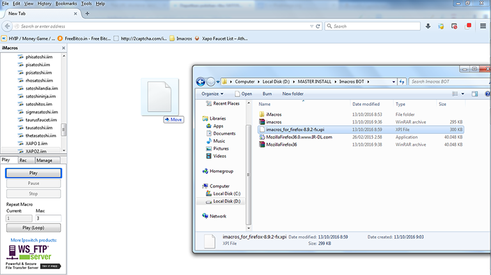The image size is (491, 275).
Task: Click the red toolbar extension icon
Action: point(468,26)
